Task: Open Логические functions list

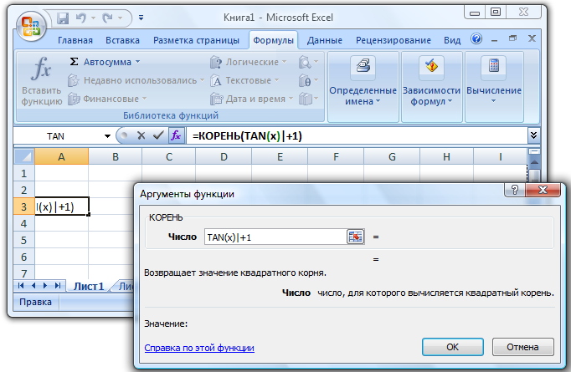Action: [249, 62]
